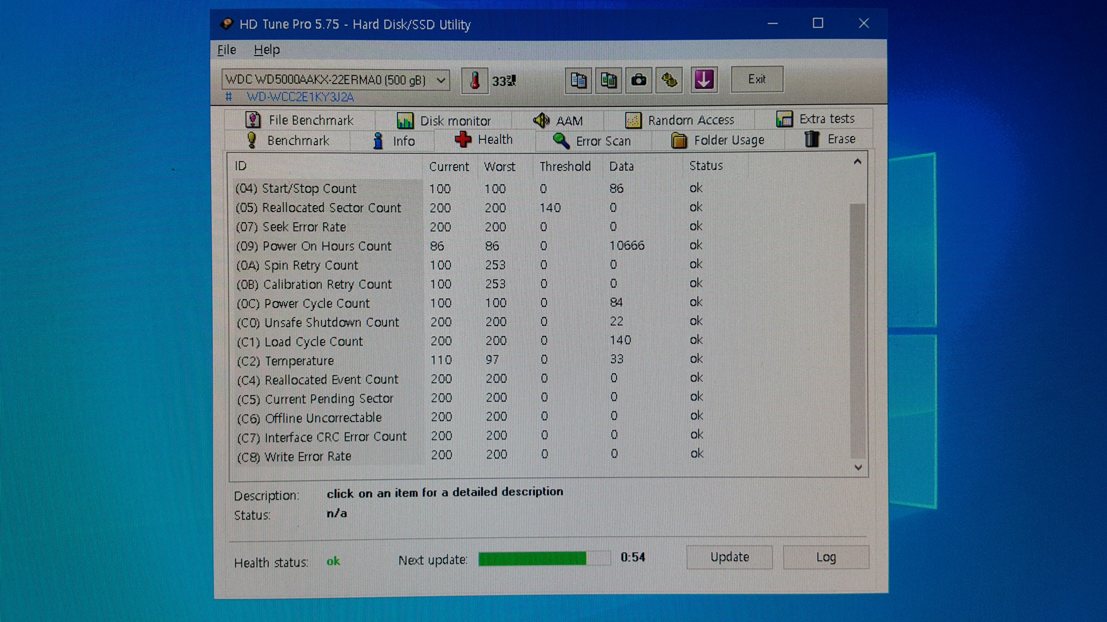The image size is (1107, 622).
Task: Click the purple download arrow icon
Action: [704, 80]
